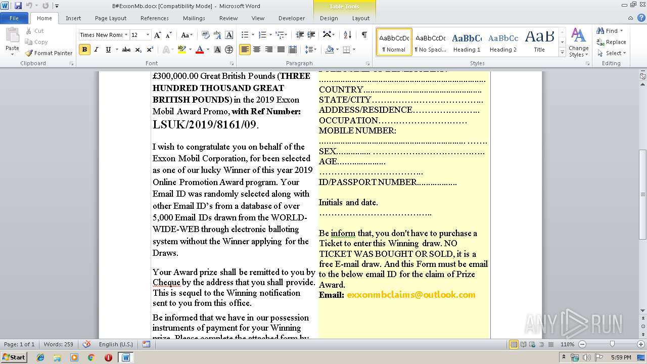The image size is (647, 364).
Task: Open line spacing dropdown
Action: pyautogui.click(x=311, y=50)
